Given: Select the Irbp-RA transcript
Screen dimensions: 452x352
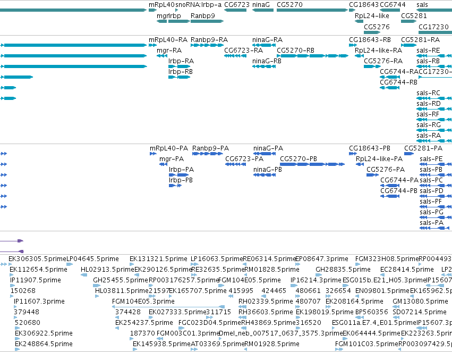Looking at the screenshot, I should tap(180, 66).
